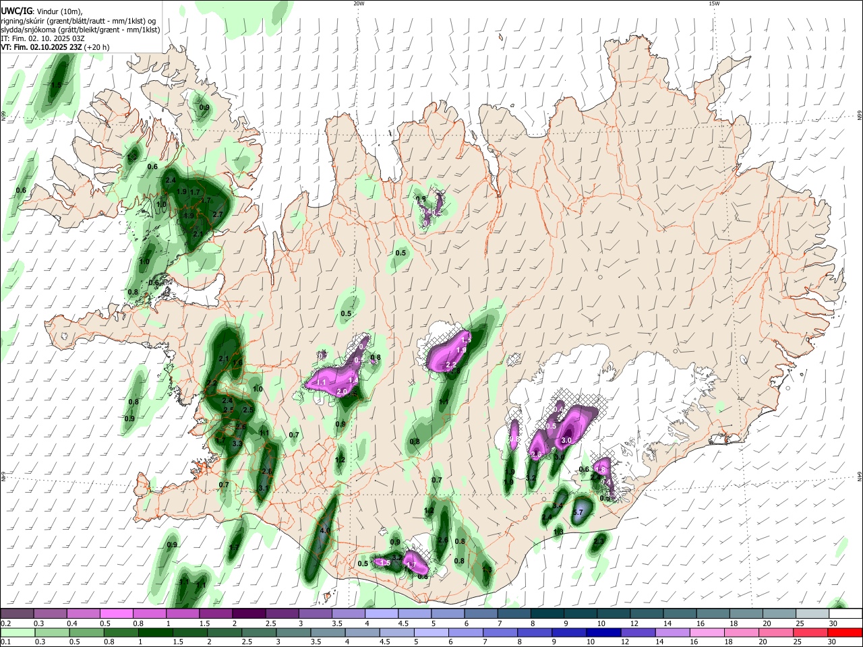Screen dimensions: 863x647
Task: Click the white 30 swatch in snow scale
Action: [845, 614]
